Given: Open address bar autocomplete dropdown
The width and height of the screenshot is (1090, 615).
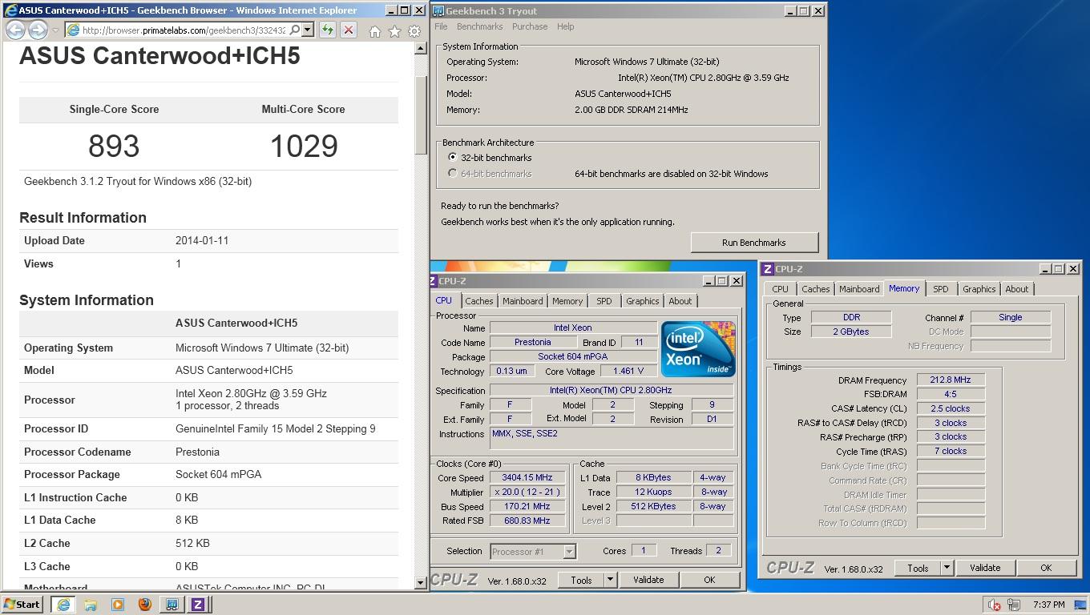Looking at the screenshot, I should [x=308, y=30].
